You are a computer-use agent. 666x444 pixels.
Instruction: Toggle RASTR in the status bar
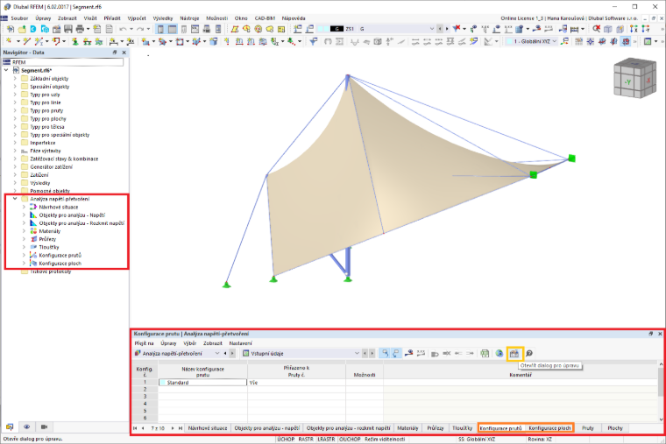306,440
